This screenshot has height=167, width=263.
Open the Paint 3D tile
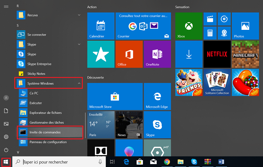pos(129,148)
